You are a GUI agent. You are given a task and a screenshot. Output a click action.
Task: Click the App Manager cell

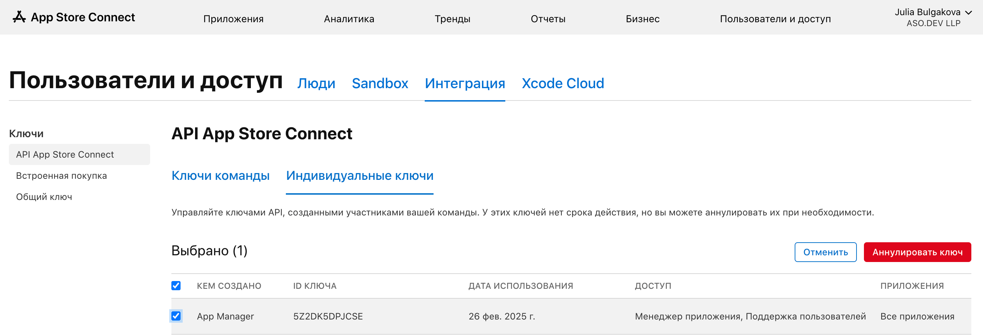click(x=225, y=316)
